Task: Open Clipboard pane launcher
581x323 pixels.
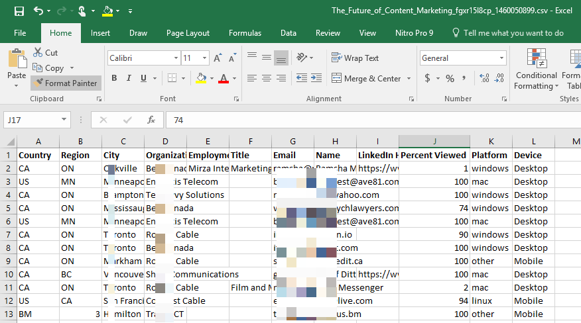Action: (x=99, y=99)
